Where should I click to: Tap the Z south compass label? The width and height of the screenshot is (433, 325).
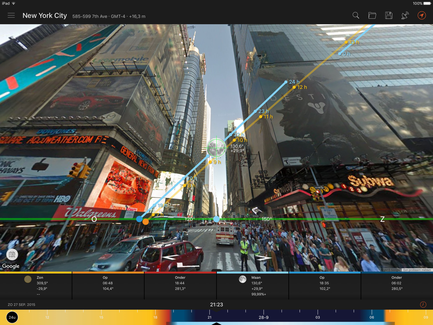pyautogui.click(x=382, y=219)
